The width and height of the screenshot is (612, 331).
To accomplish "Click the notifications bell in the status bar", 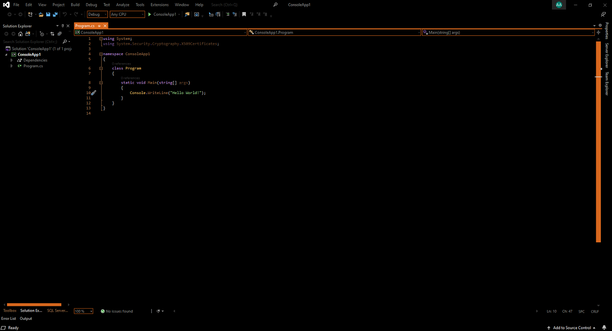I will pos(603,328).
